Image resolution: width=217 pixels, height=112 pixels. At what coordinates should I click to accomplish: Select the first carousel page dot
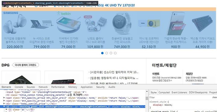[x=102, y=53]
